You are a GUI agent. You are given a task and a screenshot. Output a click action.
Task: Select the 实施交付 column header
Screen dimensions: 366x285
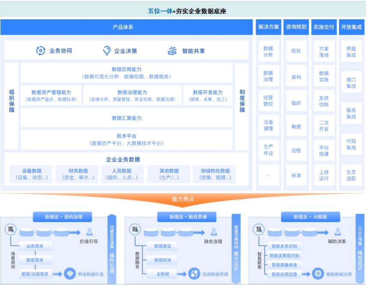[x=324, y=27]
